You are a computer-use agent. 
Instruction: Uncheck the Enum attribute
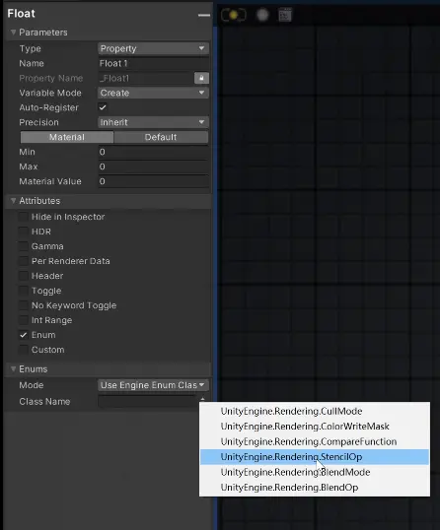24,335
